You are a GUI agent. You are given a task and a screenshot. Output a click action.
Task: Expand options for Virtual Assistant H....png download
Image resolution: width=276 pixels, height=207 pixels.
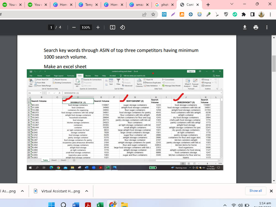[x=87, y=191]
